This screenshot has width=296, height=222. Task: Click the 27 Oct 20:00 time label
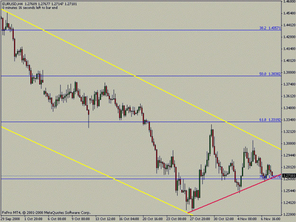pyautogui.click(x=200, y=219)
